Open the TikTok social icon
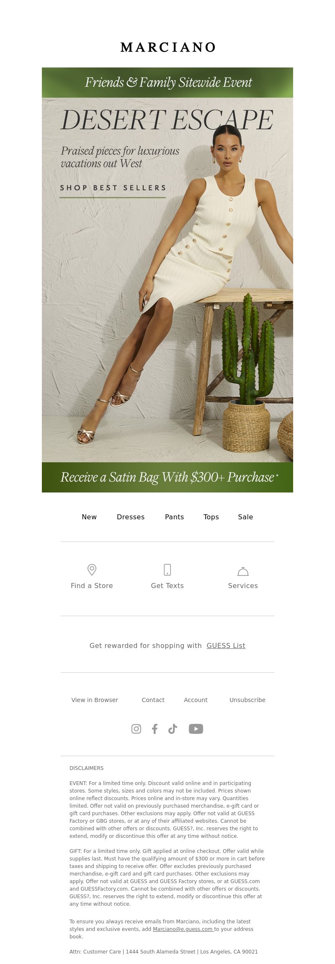This screenshot has height=964, width=335. [173, 729]
